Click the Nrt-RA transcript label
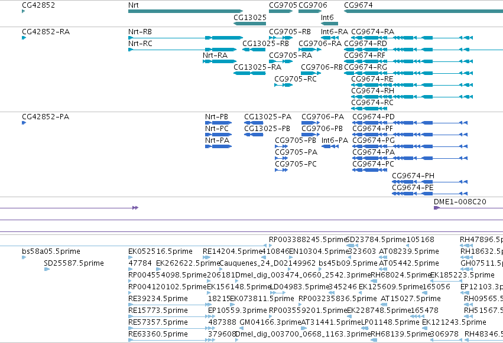Screen dimensions: 503x343 click(215, 55)
